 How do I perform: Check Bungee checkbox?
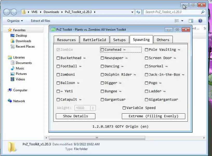(102, 91)
